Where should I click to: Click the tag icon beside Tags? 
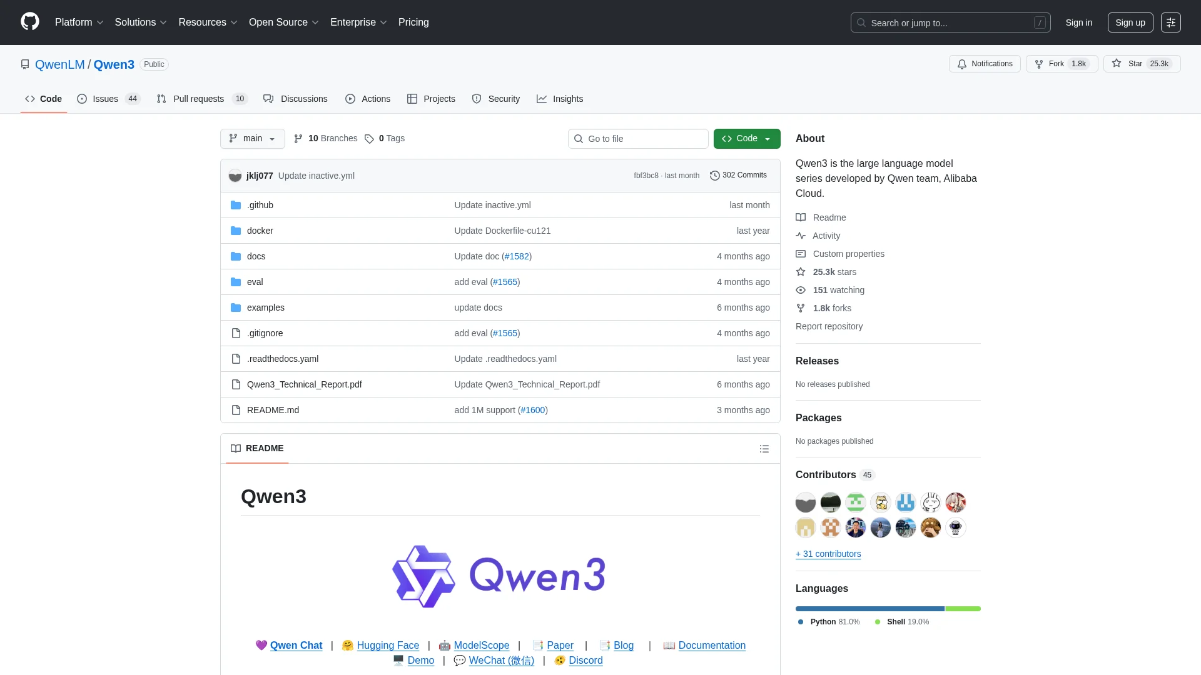[x=369, y=139]
